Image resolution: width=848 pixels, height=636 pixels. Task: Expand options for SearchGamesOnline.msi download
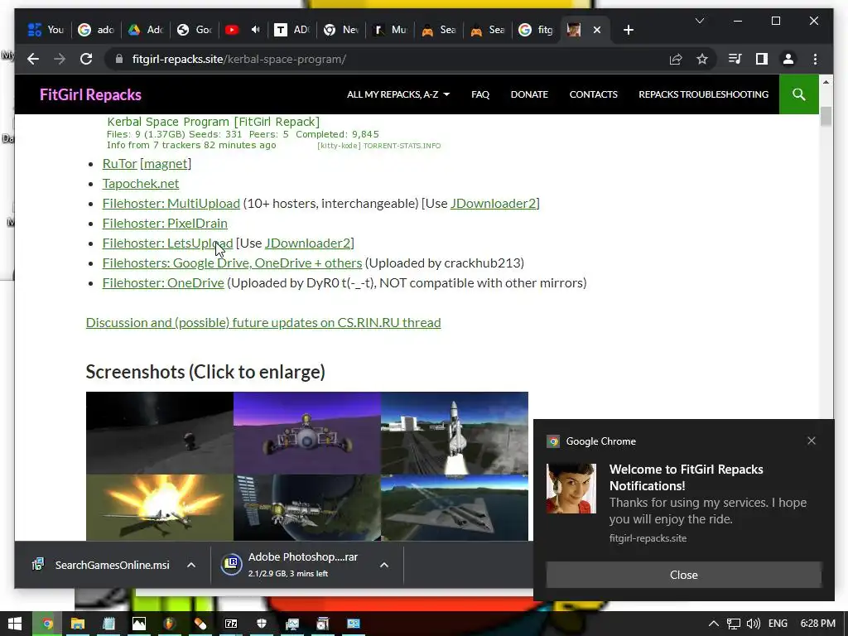click(191, 565)
